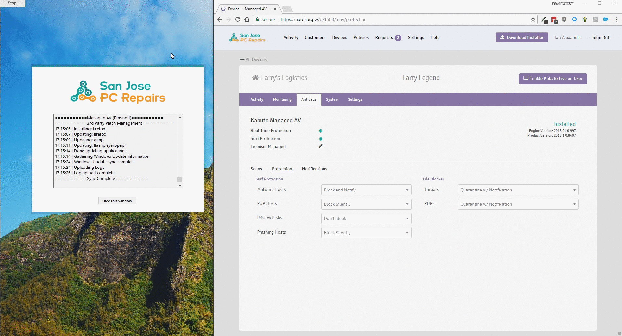The width and height of the screenshot is (622, 336).
Task: Switch to the System tab
Action: coord(332,99)
